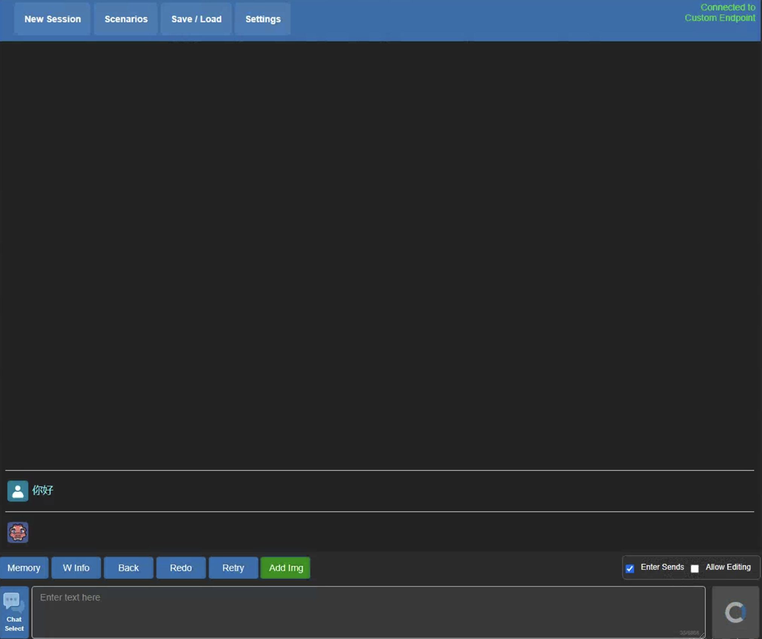Screen dimensions: 762x639
Task: Uncheck the Enter Sends checkbox
Action: click(630, 568)
